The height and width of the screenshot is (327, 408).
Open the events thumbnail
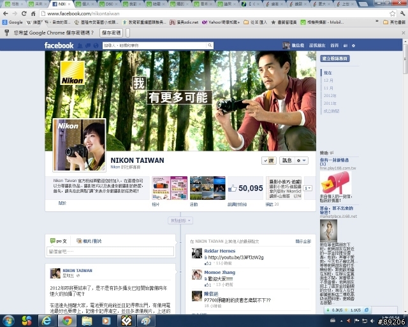(x=208, y=188)
